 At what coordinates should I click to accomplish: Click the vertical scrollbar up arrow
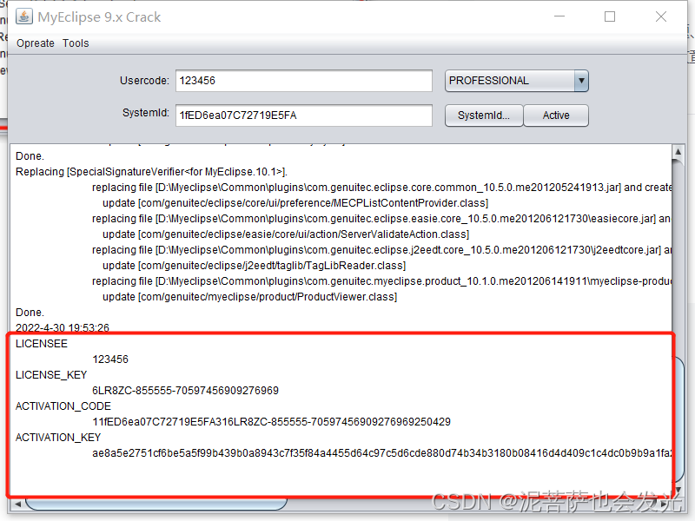click(678, 151)
